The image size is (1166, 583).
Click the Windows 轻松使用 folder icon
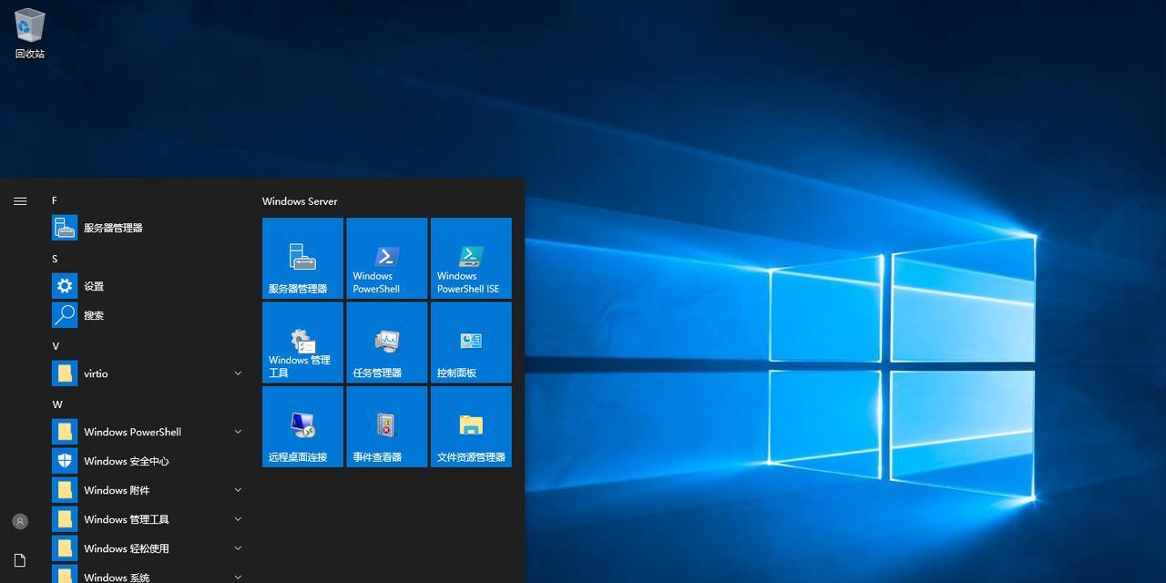(65, 548)
